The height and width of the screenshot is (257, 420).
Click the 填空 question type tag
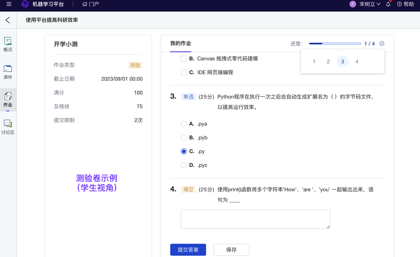coord(188,189)
